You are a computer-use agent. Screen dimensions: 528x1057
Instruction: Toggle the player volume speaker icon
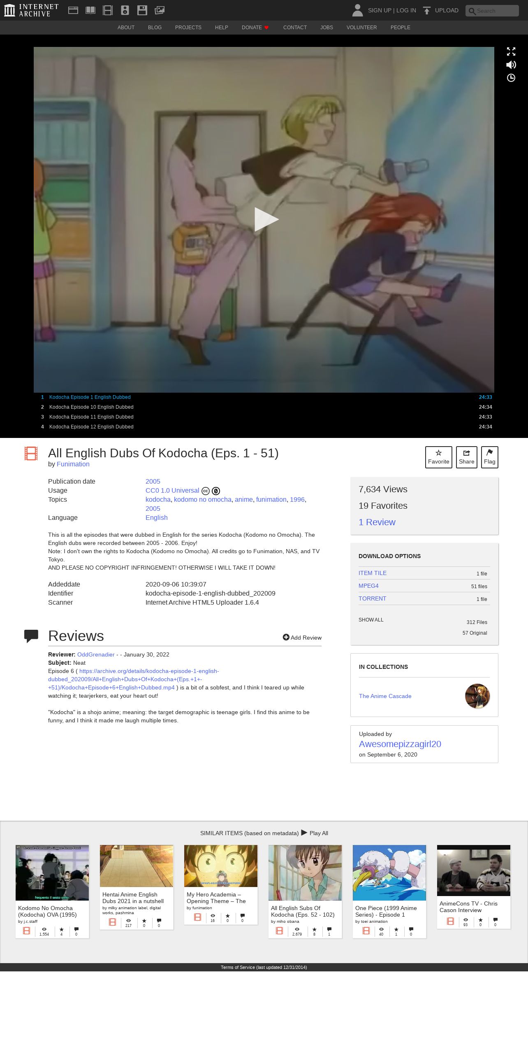point(511,65)
